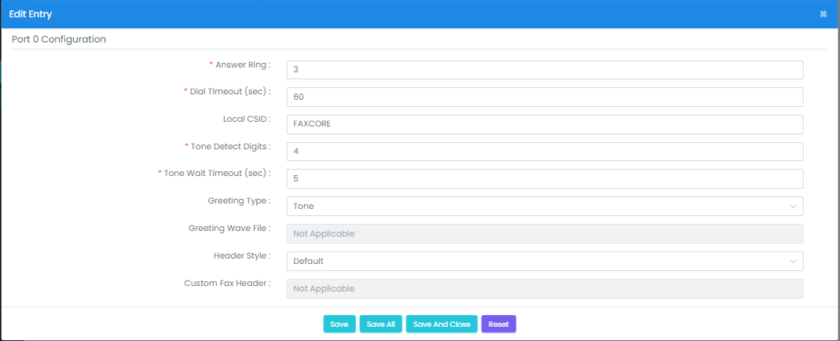Click Save And Close
The height and width of the screenshot is (341, 840).
[442, 324]
